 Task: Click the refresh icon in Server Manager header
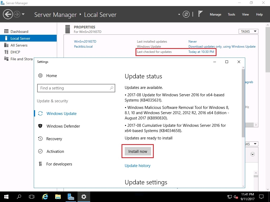pyautogui.click(x=186, y=14)
